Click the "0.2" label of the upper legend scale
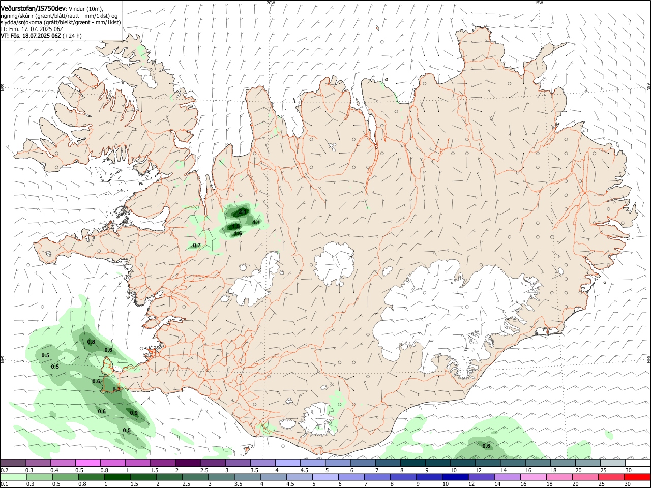The width and height of the screenshot is (651, 488). [x=4, y=470]
